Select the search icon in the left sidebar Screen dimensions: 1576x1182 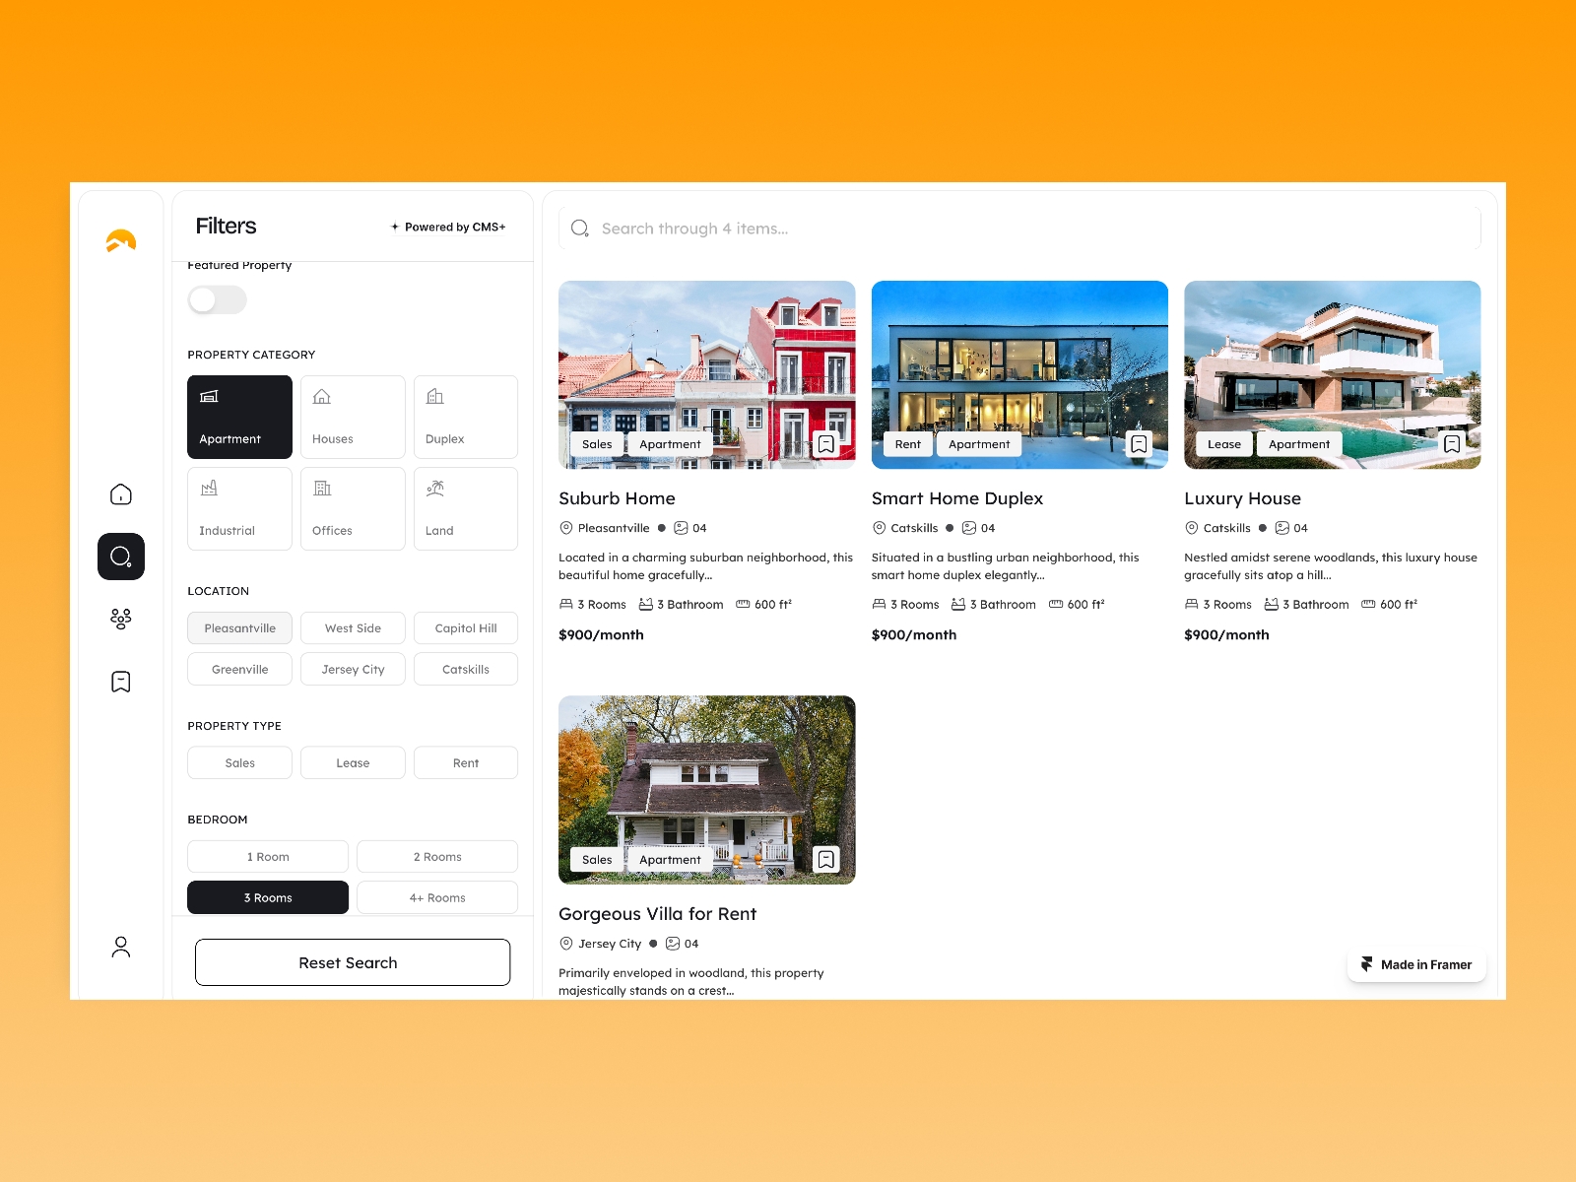point(120,556)
